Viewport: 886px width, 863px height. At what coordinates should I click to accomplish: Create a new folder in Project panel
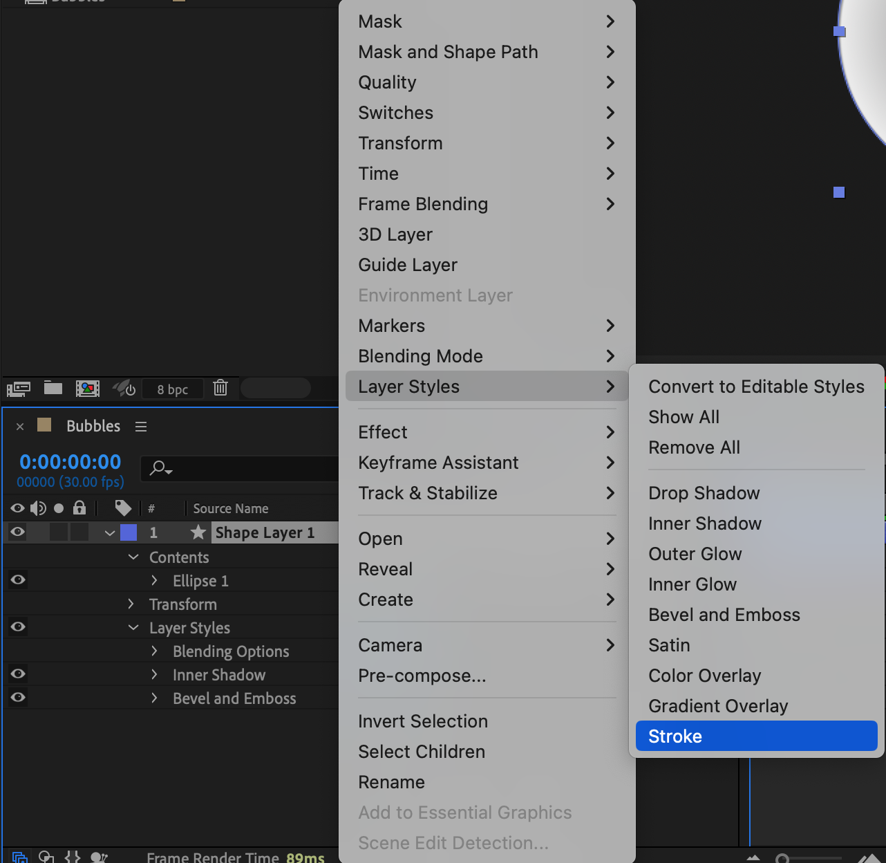[53, 388]
